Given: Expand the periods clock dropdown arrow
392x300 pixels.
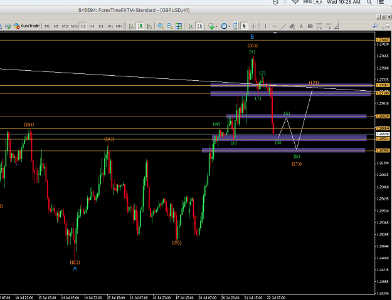Looking at the screenshot, I should tap(229, 26).
